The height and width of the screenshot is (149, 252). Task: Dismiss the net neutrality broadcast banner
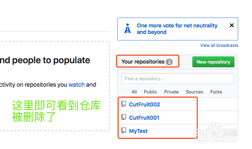(x=232, y=26)
